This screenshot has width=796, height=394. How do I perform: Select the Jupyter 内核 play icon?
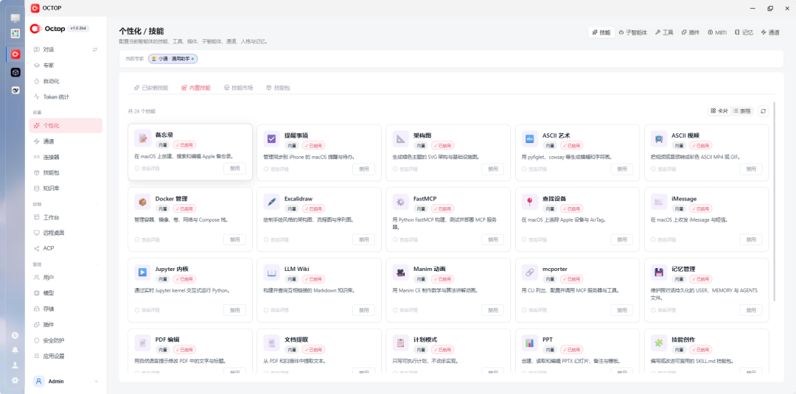[142, 272]
